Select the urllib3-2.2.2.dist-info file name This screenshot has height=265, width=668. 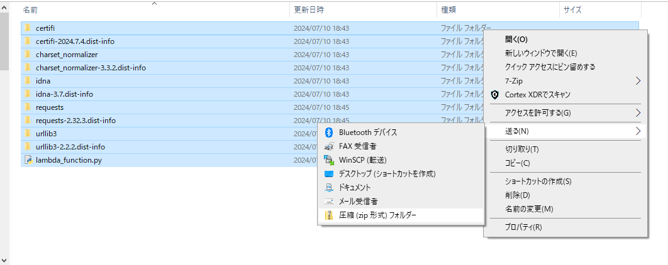70,147
